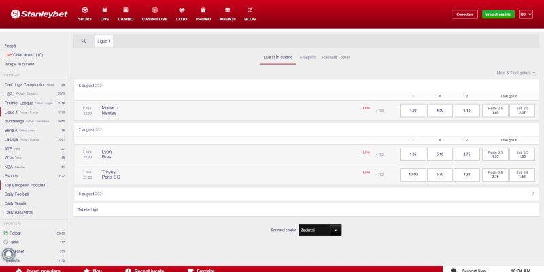Image resolution: width=544 pixels, height=272 pixels.
Task: Open the Casino icon in header
Action: pyautogui.click(x=126, y=10)
